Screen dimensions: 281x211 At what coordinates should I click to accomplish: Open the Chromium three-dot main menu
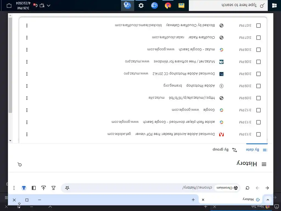tap(14, 188)
